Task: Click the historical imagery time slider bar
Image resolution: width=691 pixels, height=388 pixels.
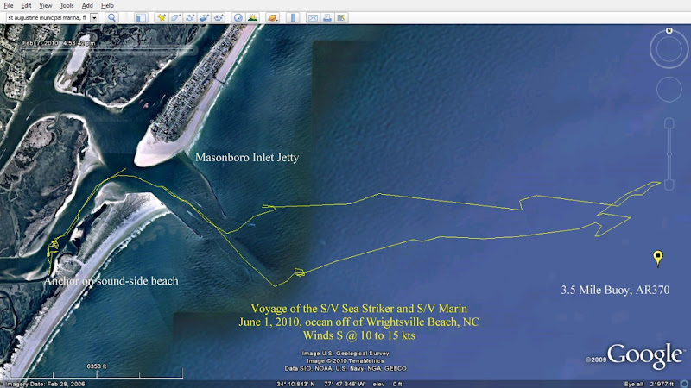Action: point(107,50)
